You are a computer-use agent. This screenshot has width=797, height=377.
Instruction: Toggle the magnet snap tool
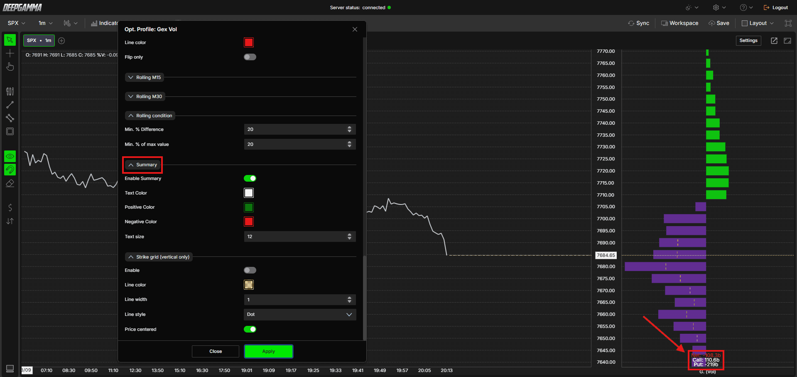tap(10, 170)
